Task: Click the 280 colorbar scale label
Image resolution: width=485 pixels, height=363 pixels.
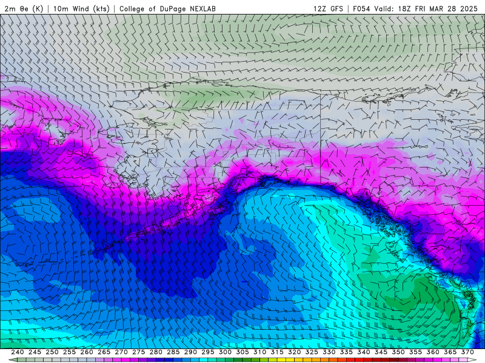Action: [x=156, y=352]
